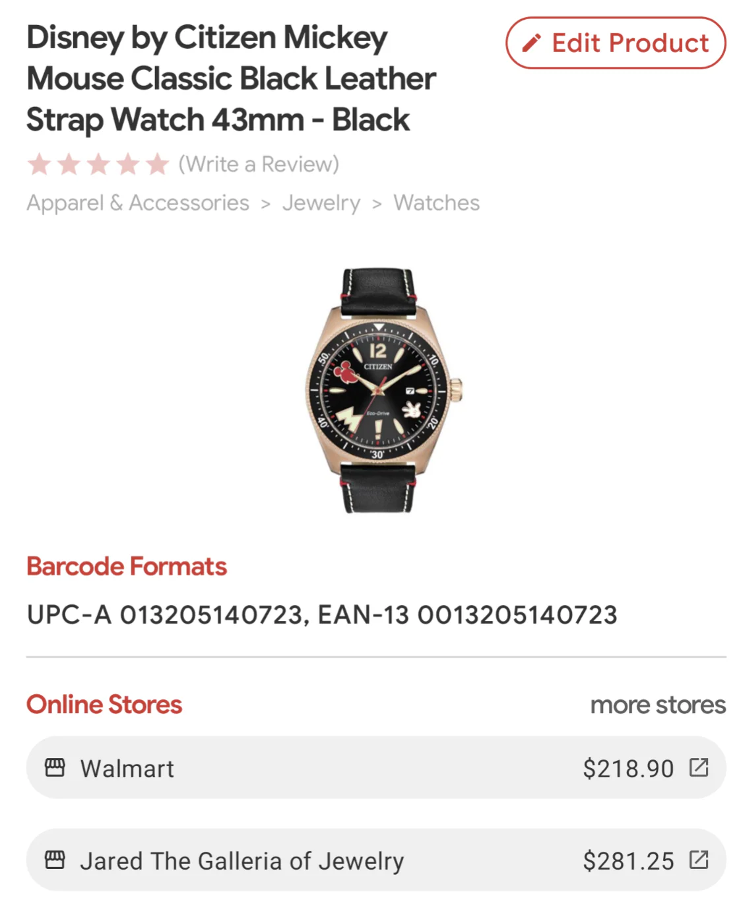Select the second rating star
Image resolution: width=737 pixels, height=898 pixels.
(69, 164)
